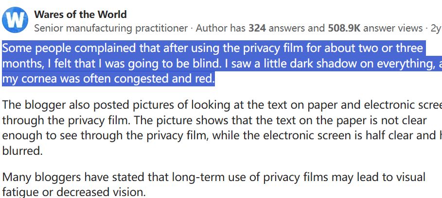Click the blue W profile avatar

pyautogui.click(x=15, y=20)
